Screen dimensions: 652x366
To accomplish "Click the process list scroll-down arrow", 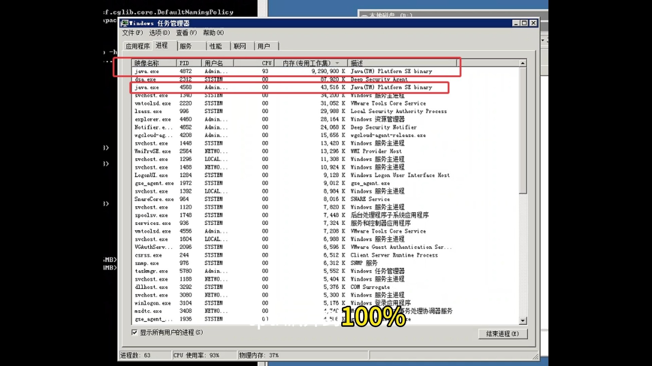I will coord(523,320).
